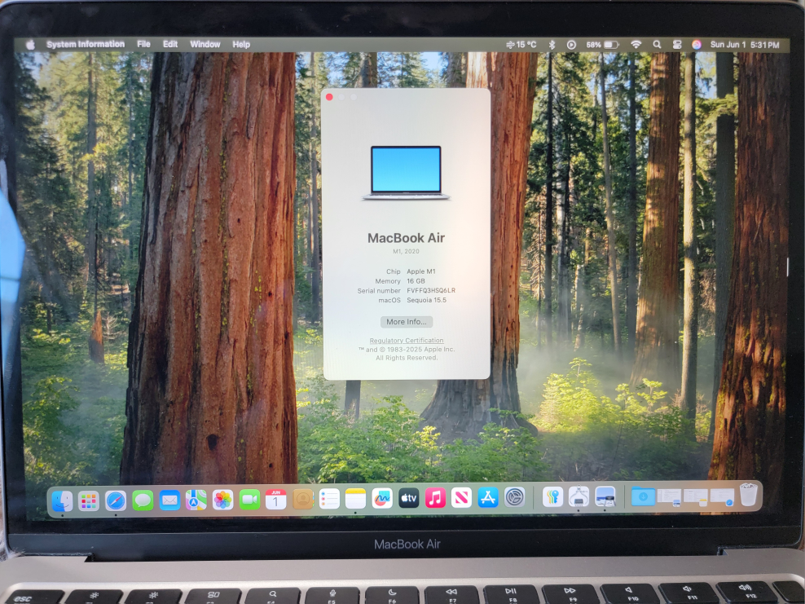This screenshot has width=805, height=604.
Task: Click the MacBook laptop image
Action: point(406,173)
